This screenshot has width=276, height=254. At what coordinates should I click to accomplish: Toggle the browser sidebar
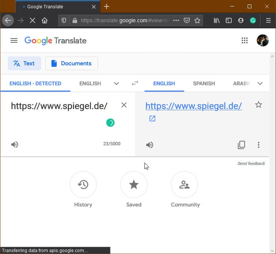coord(229,20)
